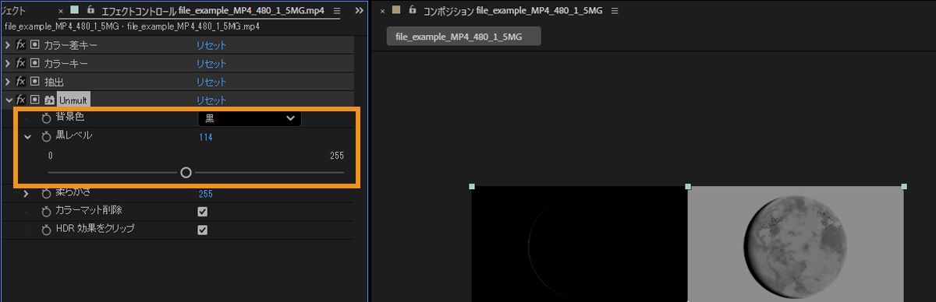
Task: Click the 黒レベル slider handle
Action: pyautogui.click(x=186, y=172)
